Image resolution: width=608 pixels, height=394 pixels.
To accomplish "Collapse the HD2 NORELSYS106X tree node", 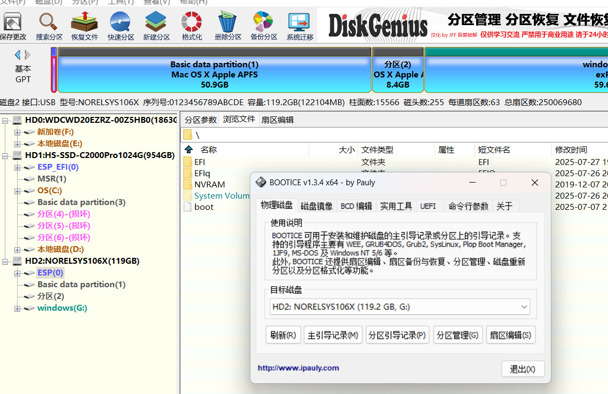I will [5, 262].
